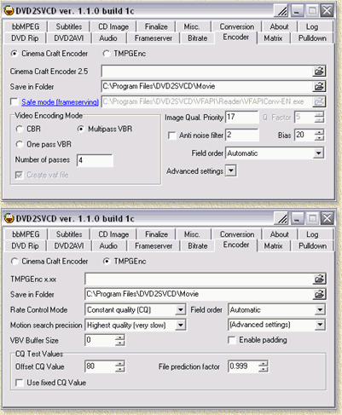Open Pulldown tab in top window

pyautogui.click(x=312, y=38)
